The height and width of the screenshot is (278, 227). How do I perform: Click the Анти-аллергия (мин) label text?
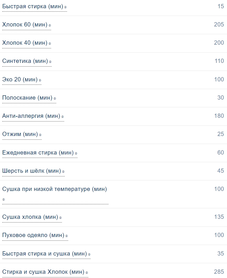tap(31, 116)
